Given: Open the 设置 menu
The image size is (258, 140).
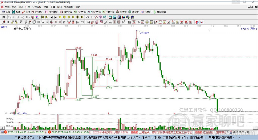Looking at the screenshot, I should click(x=46, y=7).
